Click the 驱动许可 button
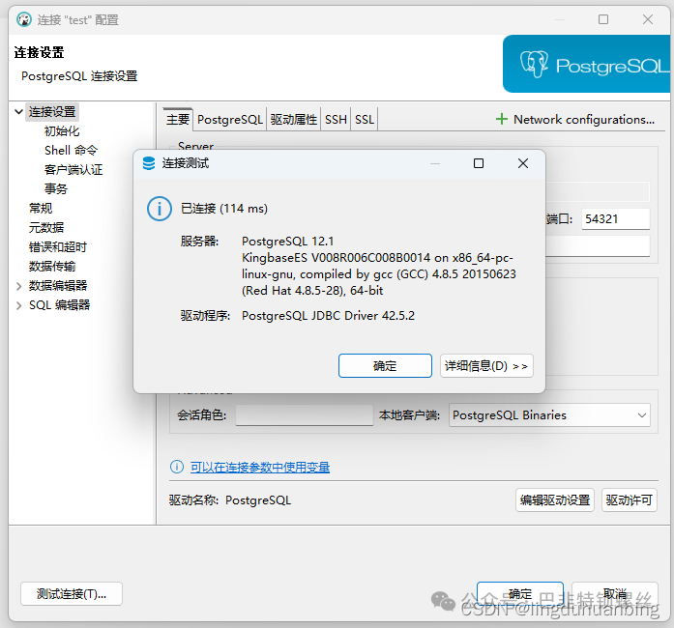Image resolution: width=674 pixels, height=628 pixels. (x=629, y=500)
